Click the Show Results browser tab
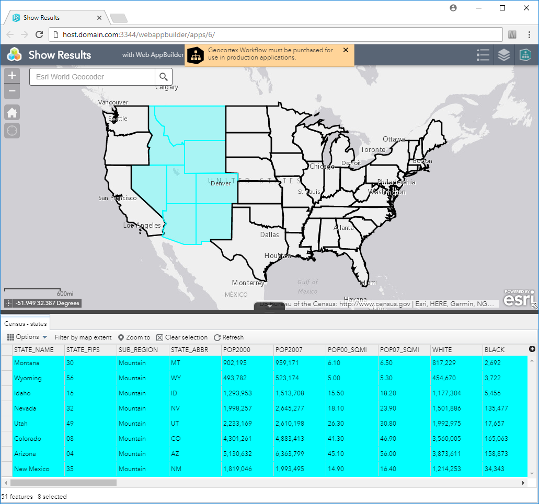This screenshot has width=539, height=504. [42, 18]
